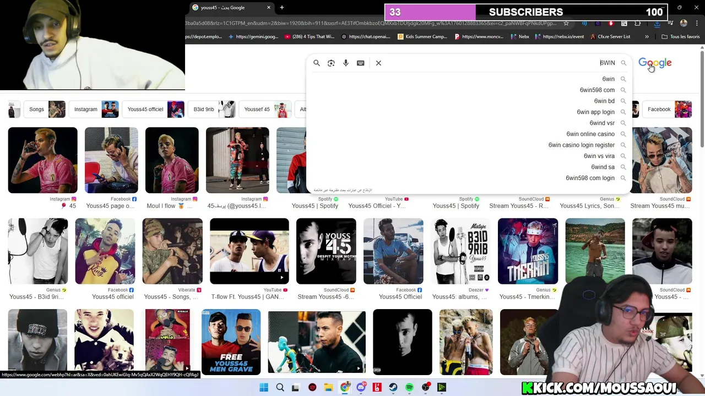The image size is (705, 396).
Task: Open the Chrome profile avatar
Action: [684, 23]
